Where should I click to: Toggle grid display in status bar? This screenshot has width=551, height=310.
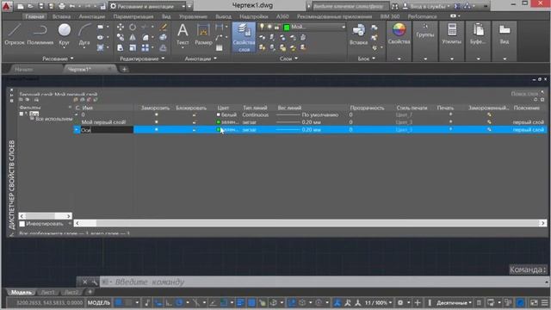click(119, 302)
